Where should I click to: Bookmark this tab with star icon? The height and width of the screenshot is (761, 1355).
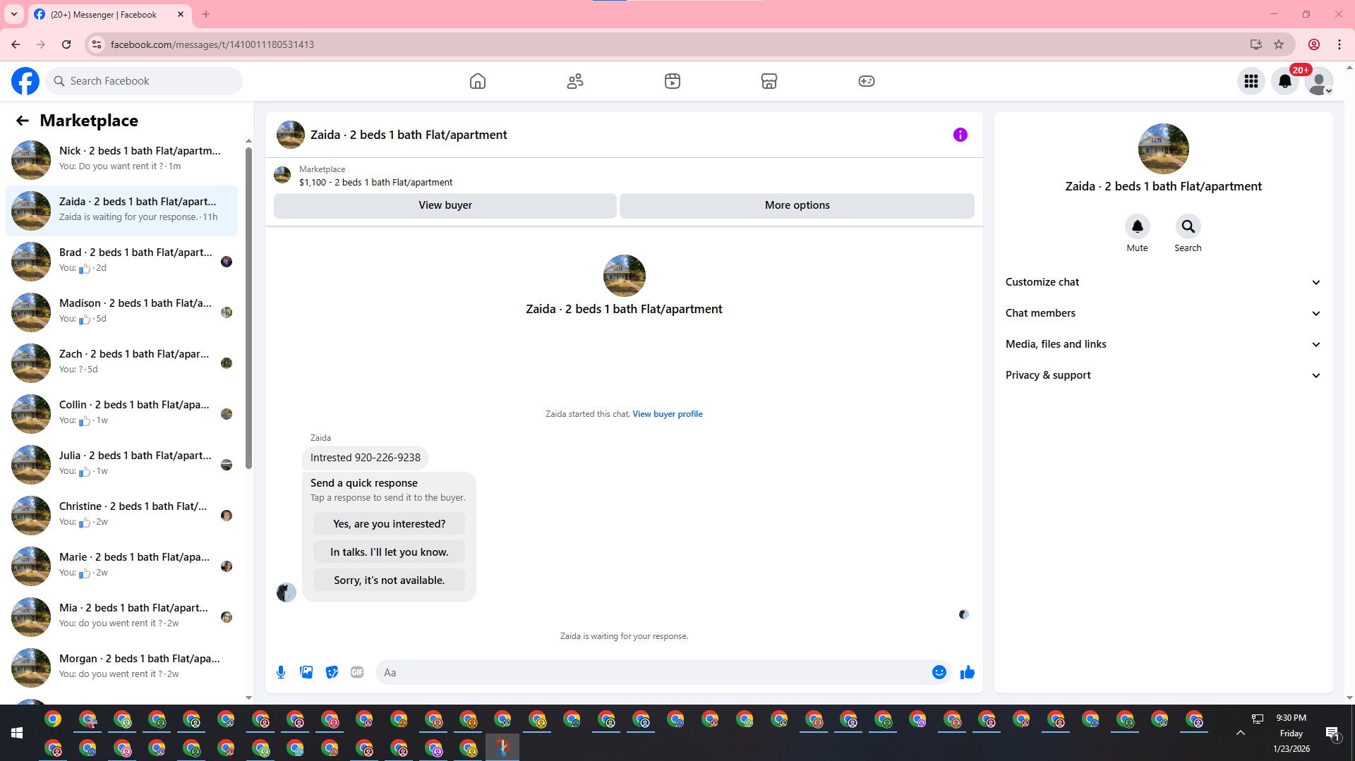(1279, 44)
